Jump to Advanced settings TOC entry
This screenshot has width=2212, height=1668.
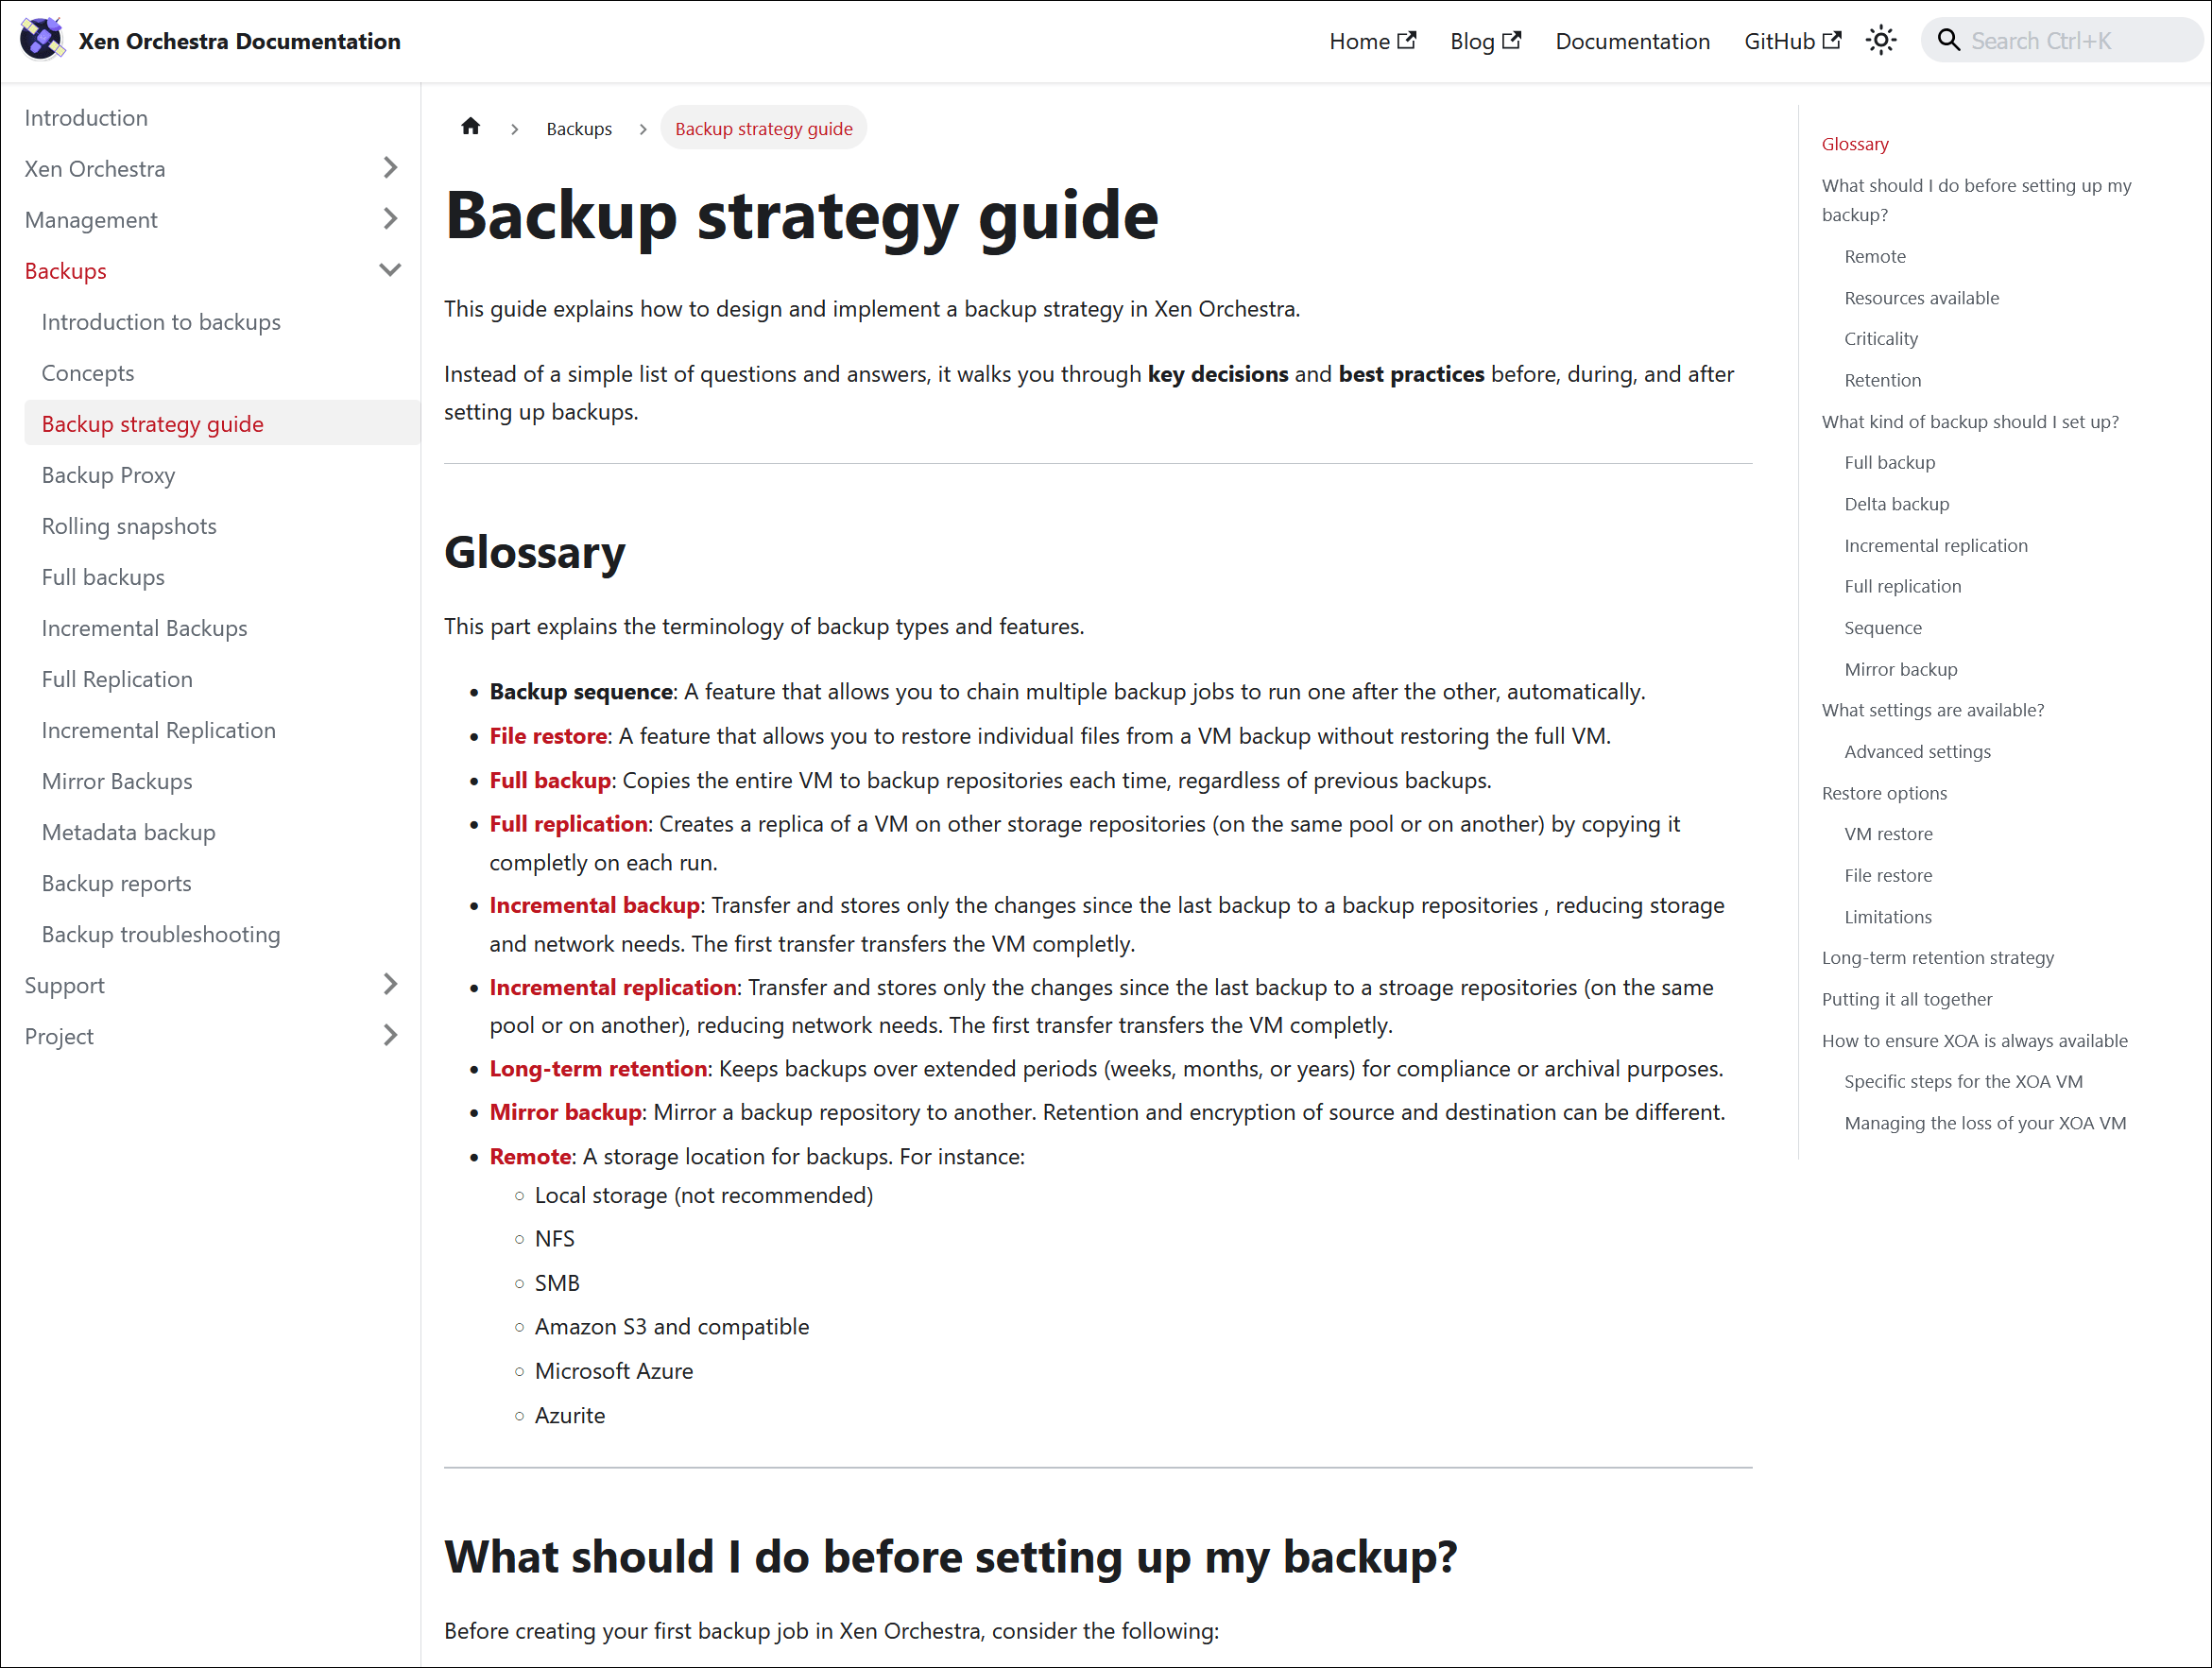[1917, 751]
